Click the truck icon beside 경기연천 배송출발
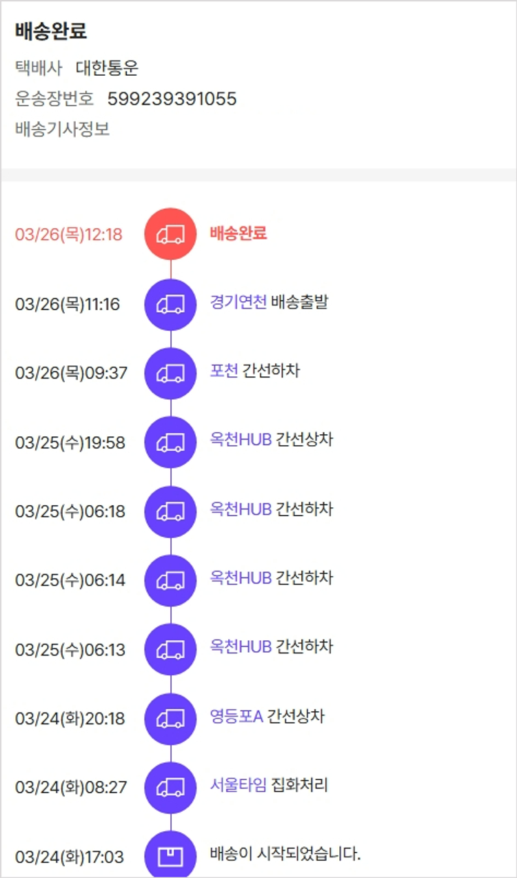517x878 pixels. [170, 305]
